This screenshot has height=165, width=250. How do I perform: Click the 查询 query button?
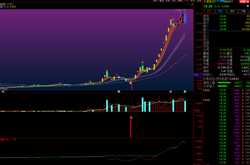coord(232,11)
